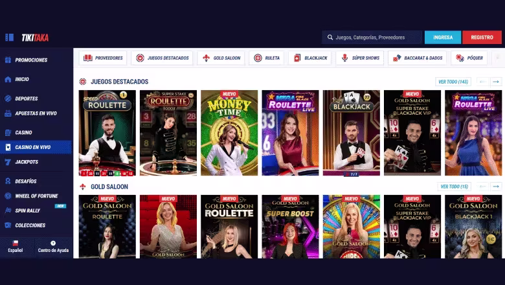Click the Centro de Ayuda question icon

[53, 243]
